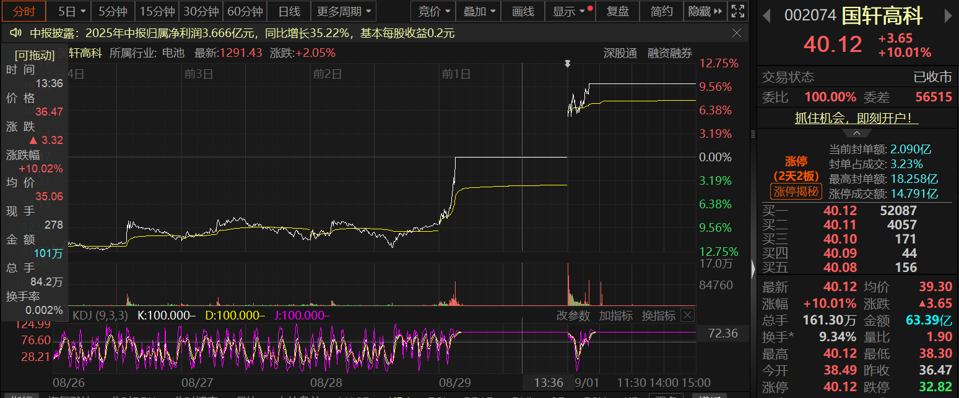Screen dimensions: 959x398
Task: Click 改参数 to edit KDJ parameters
Action: coord(573,315)
